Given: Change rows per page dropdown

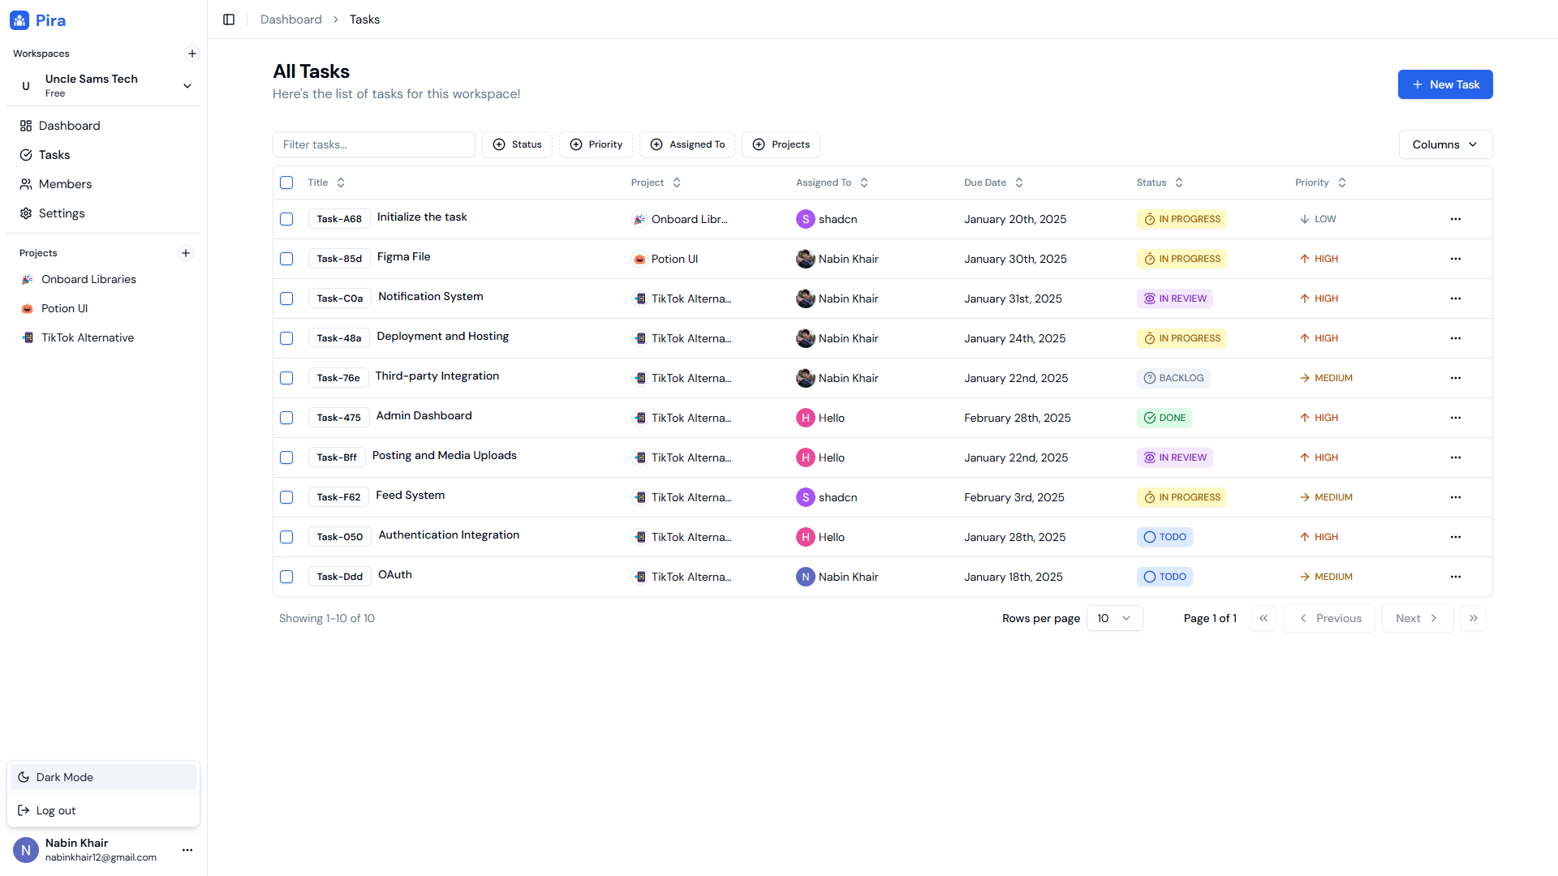Looking at the screenshot, I should pos(1114,618).
